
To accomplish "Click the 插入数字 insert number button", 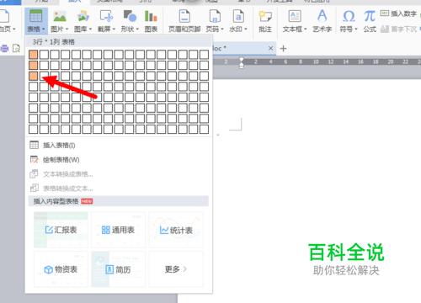I will point(398,13).
